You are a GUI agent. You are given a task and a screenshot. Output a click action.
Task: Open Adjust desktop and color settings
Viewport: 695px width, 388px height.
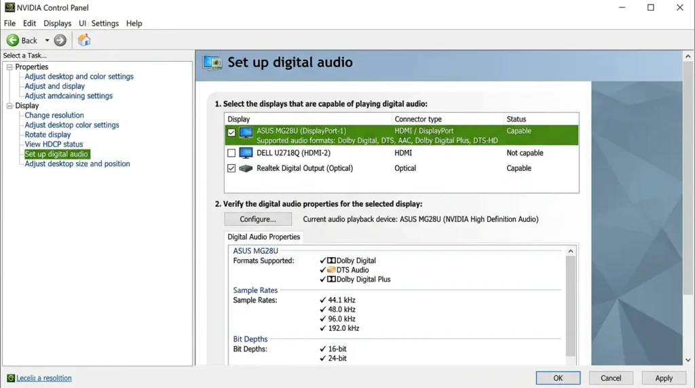point(79,77)
